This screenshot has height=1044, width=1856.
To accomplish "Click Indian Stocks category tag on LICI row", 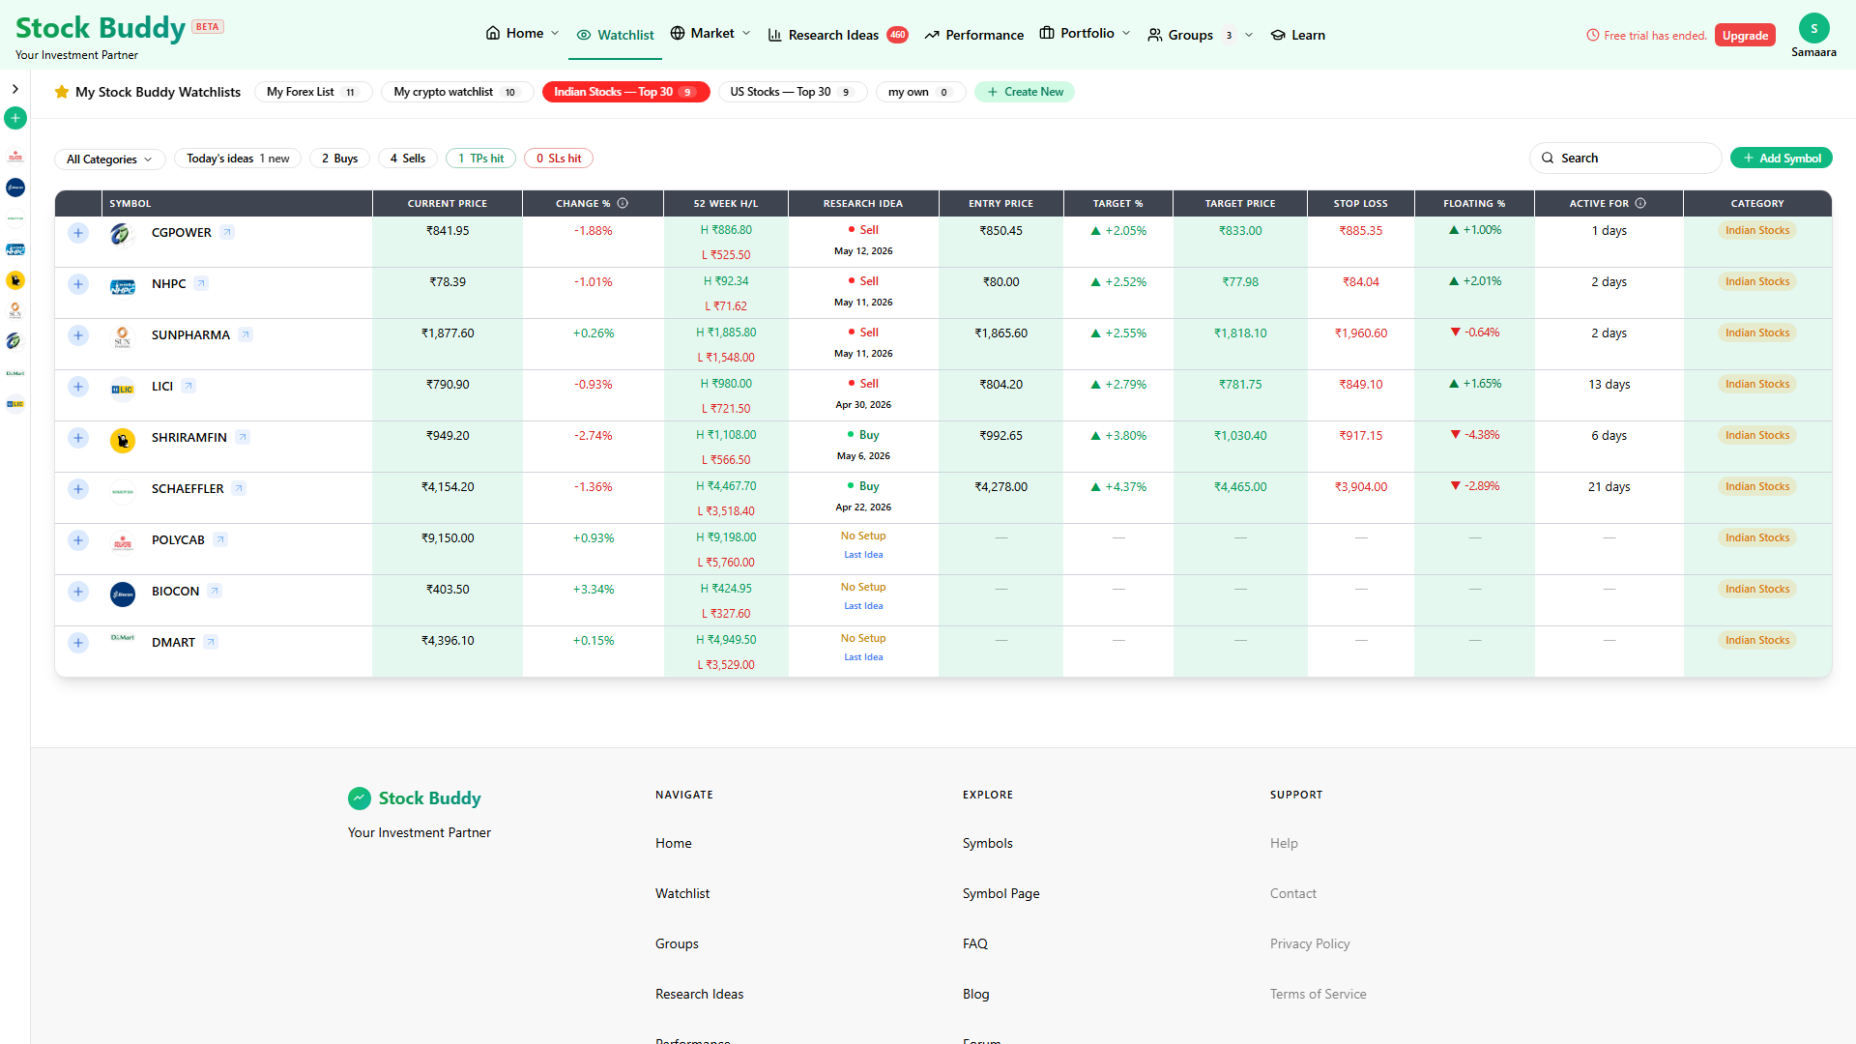I will coord(1757,384).
